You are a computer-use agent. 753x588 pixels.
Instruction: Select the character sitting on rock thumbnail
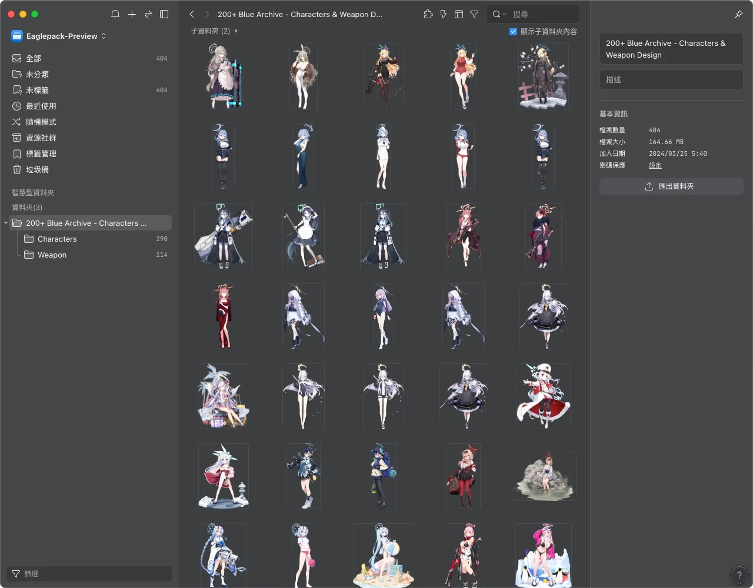(544, 476)
